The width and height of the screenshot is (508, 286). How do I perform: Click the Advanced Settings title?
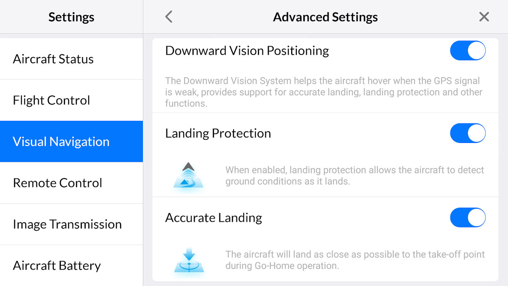[325, 17]
